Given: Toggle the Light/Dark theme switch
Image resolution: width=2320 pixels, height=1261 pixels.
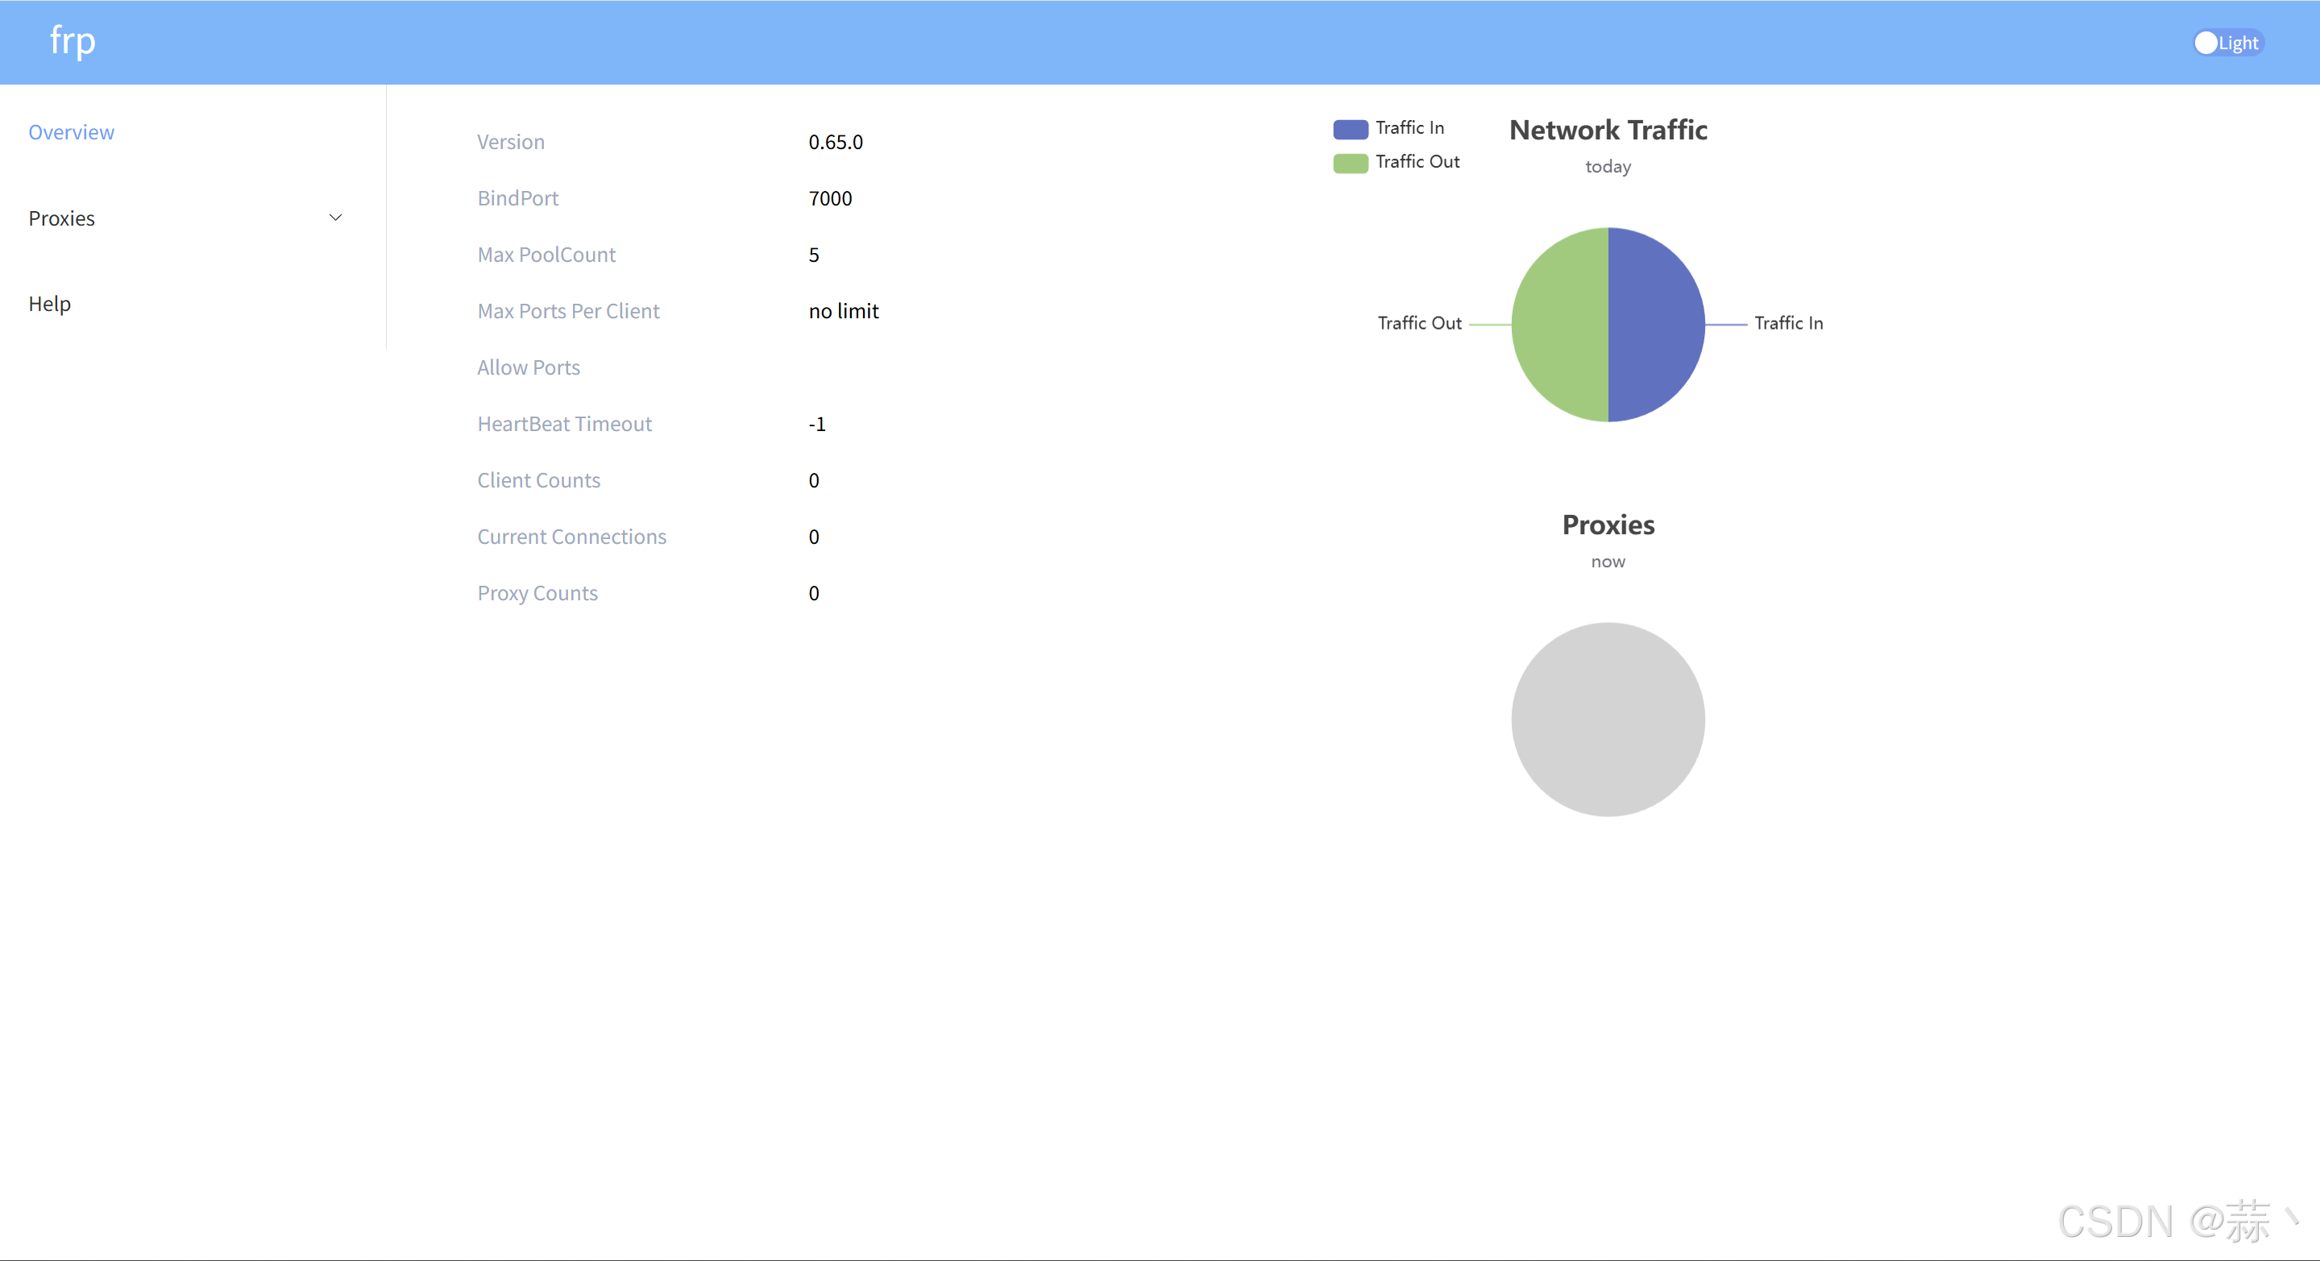Looking at the screenshot, I should pos(2227,44).
